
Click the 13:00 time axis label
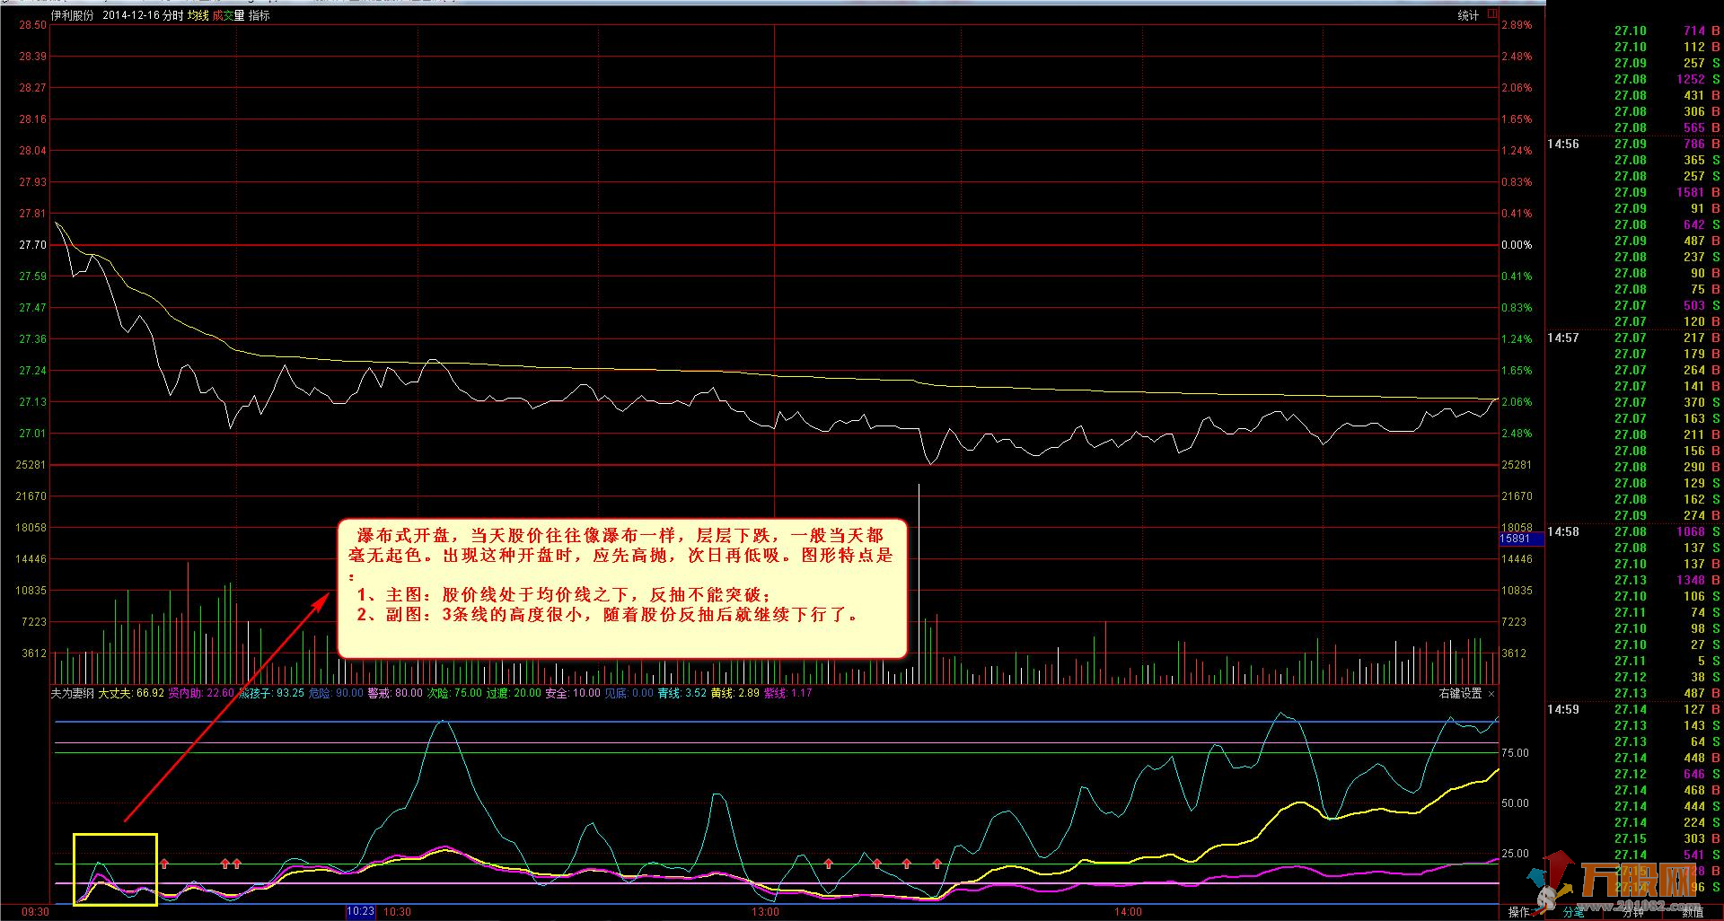(766, 911)
